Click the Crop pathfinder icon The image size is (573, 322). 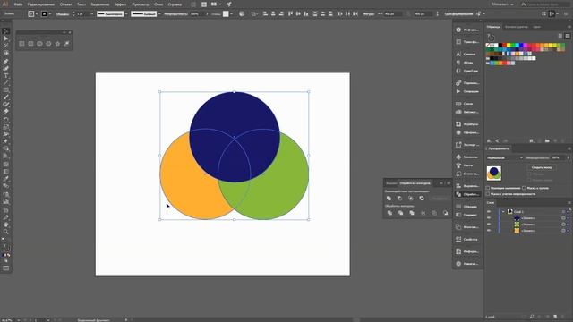coord(423,213)
